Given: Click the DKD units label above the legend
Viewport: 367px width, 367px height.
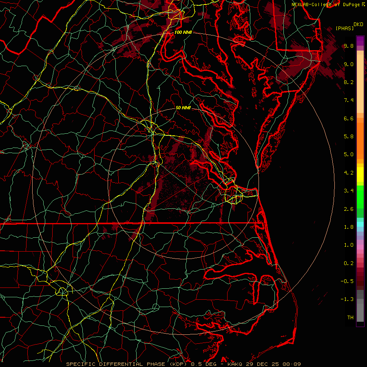Looking at the screenshot, I should [358, 24].
